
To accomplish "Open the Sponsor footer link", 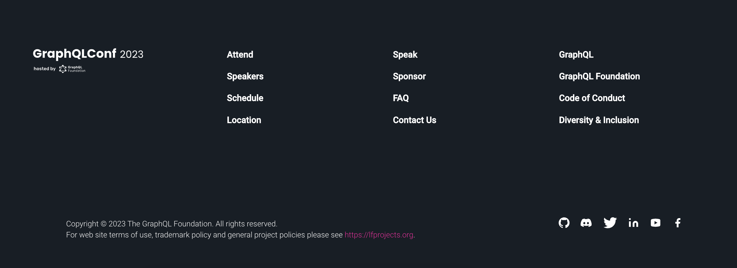I will coord(409,76).
